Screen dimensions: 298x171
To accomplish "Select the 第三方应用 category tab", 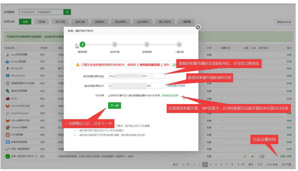I will click(x=165, y=22).
